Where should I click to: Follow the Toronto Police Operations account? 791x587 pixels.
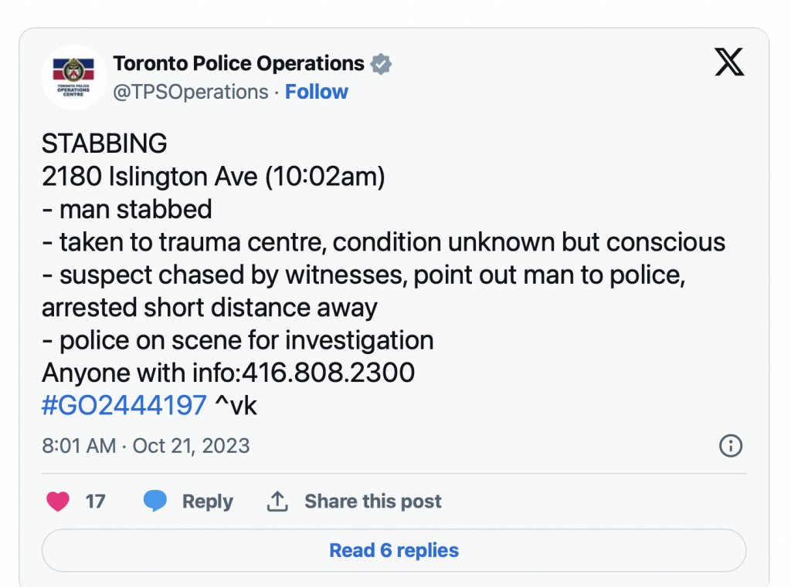[317, 92]
